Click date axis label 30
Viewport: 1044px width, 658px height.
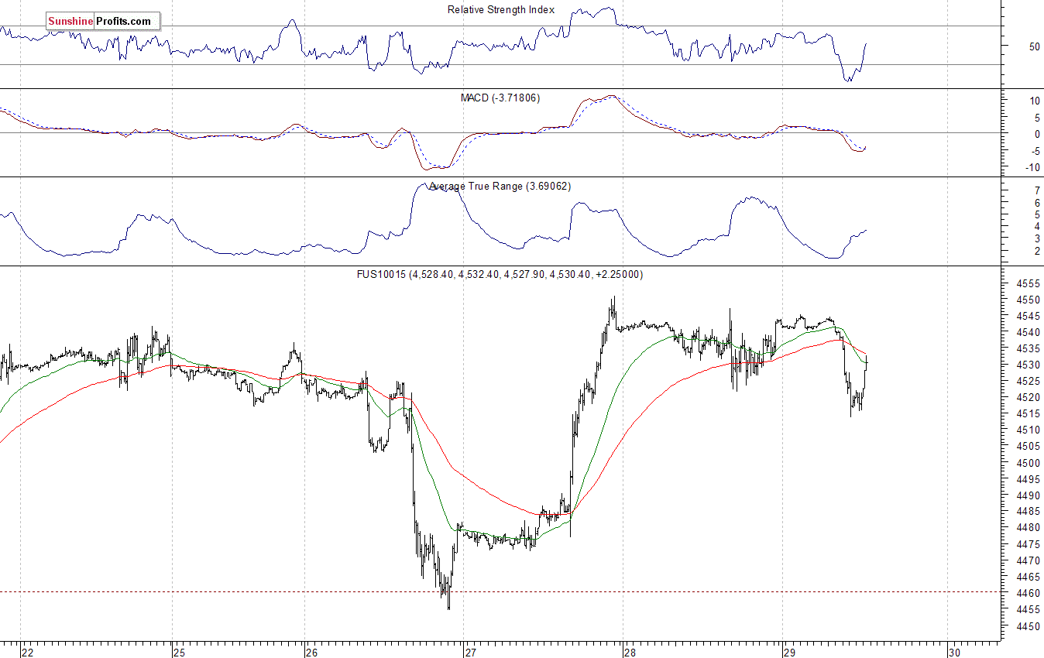955,653
